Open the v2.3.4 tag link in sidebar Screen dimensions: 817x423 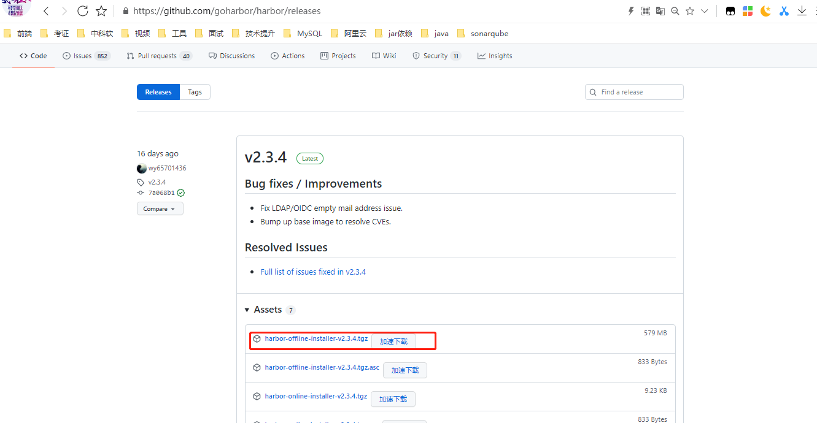pyautogui.click(x=157, y=182)
